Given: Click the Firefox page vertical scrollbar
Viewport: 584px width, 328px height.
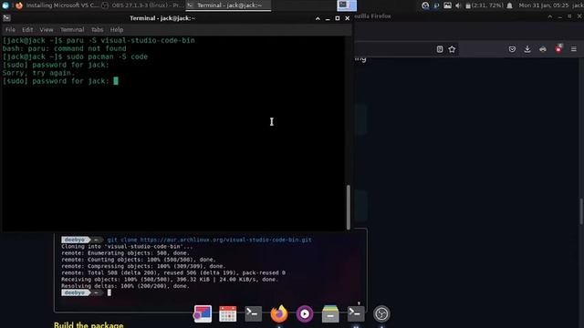Looking at the screenshot, I should [x=581, y=211].
